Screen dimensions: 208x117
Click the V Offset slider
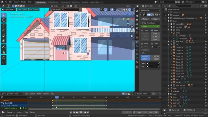point(150,59)
